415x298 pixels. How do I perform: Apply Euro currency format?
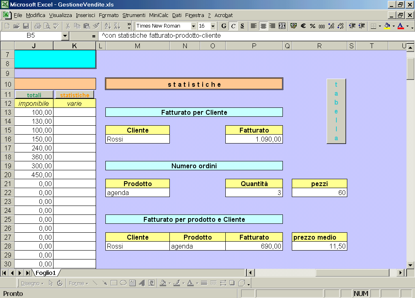[x=303, y=26]
